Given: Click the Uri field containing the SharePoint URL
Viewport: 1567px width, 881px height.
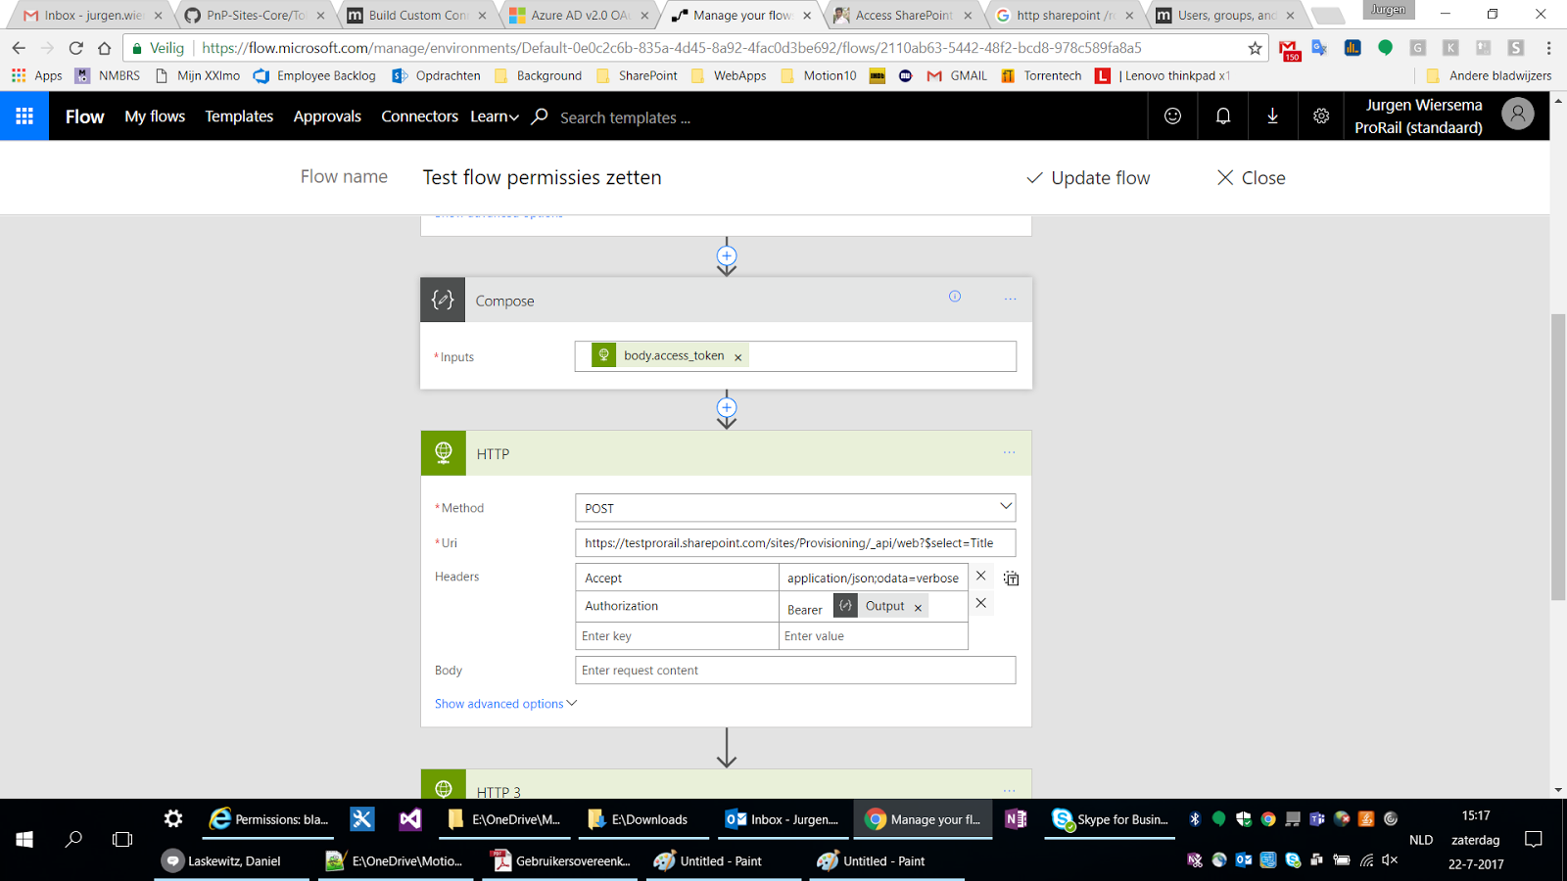Looking at the screenshot, I should coord(795,542).
